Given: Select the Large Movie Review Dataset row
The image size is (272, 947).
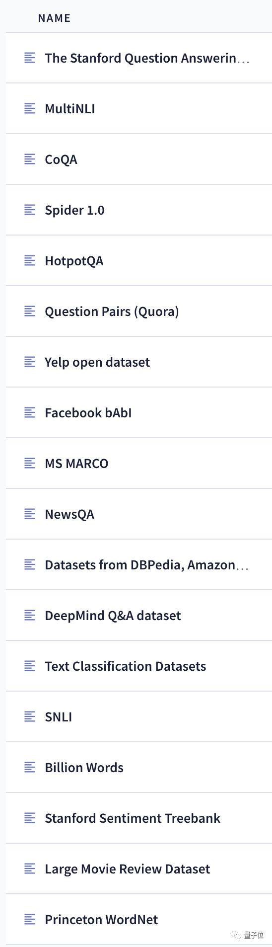Looking at the screenshot, I should point(139,869).
